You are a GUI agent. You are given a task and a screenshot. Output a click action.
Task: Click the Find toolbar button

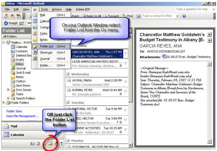128,16
